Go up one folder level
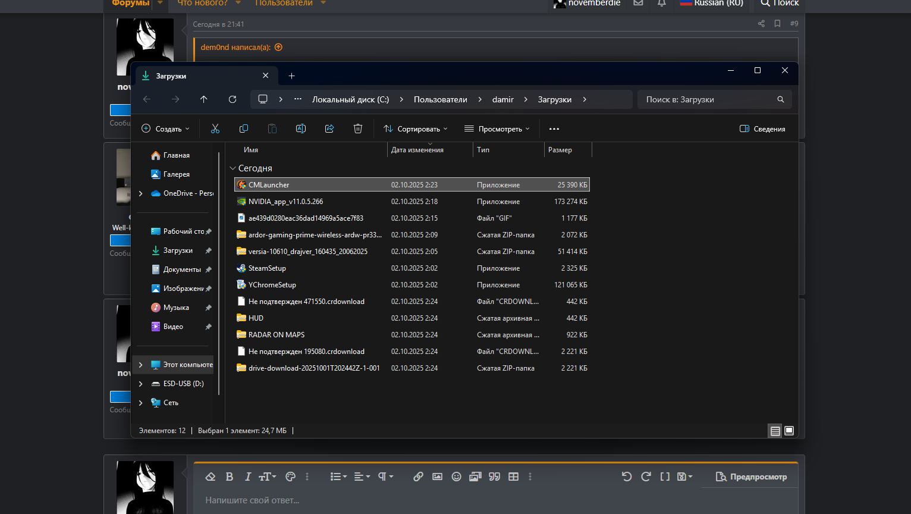 [x=204, y=99]
